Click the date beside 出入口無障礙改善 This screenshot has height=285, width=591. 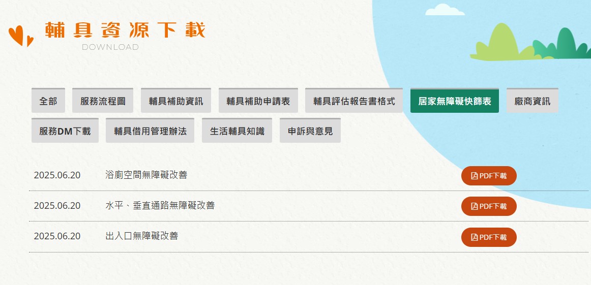tap(57, 236)
